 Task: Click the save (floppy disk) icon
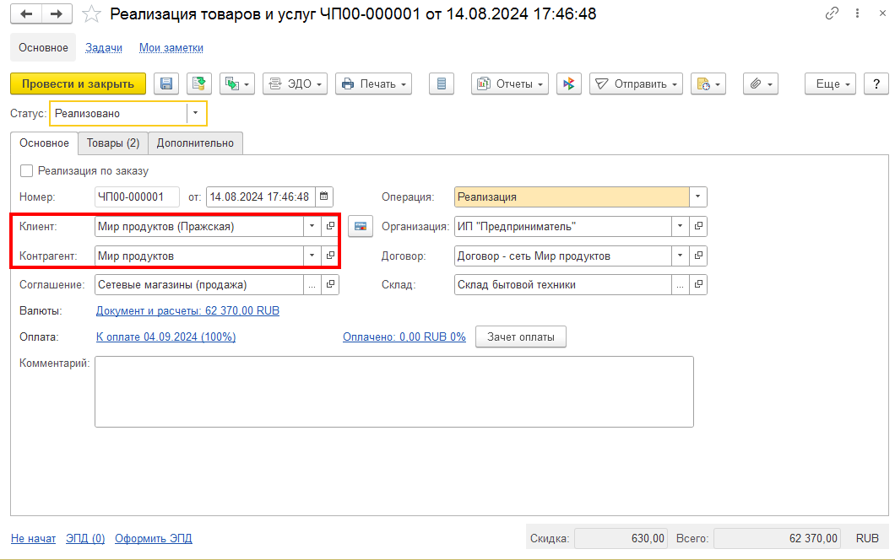point(166,83)
